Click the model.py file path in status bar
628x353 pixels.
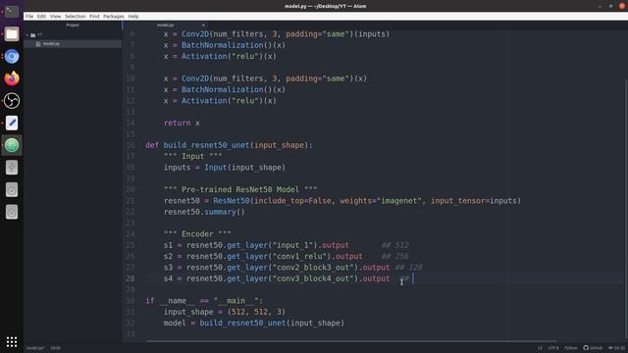(35, 348)
